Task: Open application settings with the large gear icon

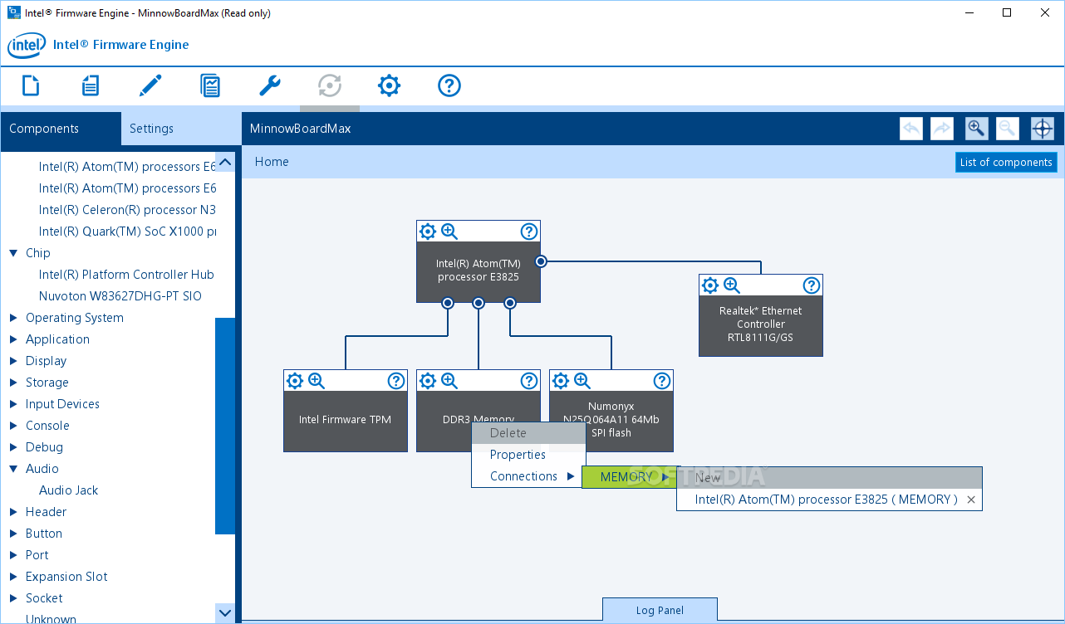Action: point(390,85)
